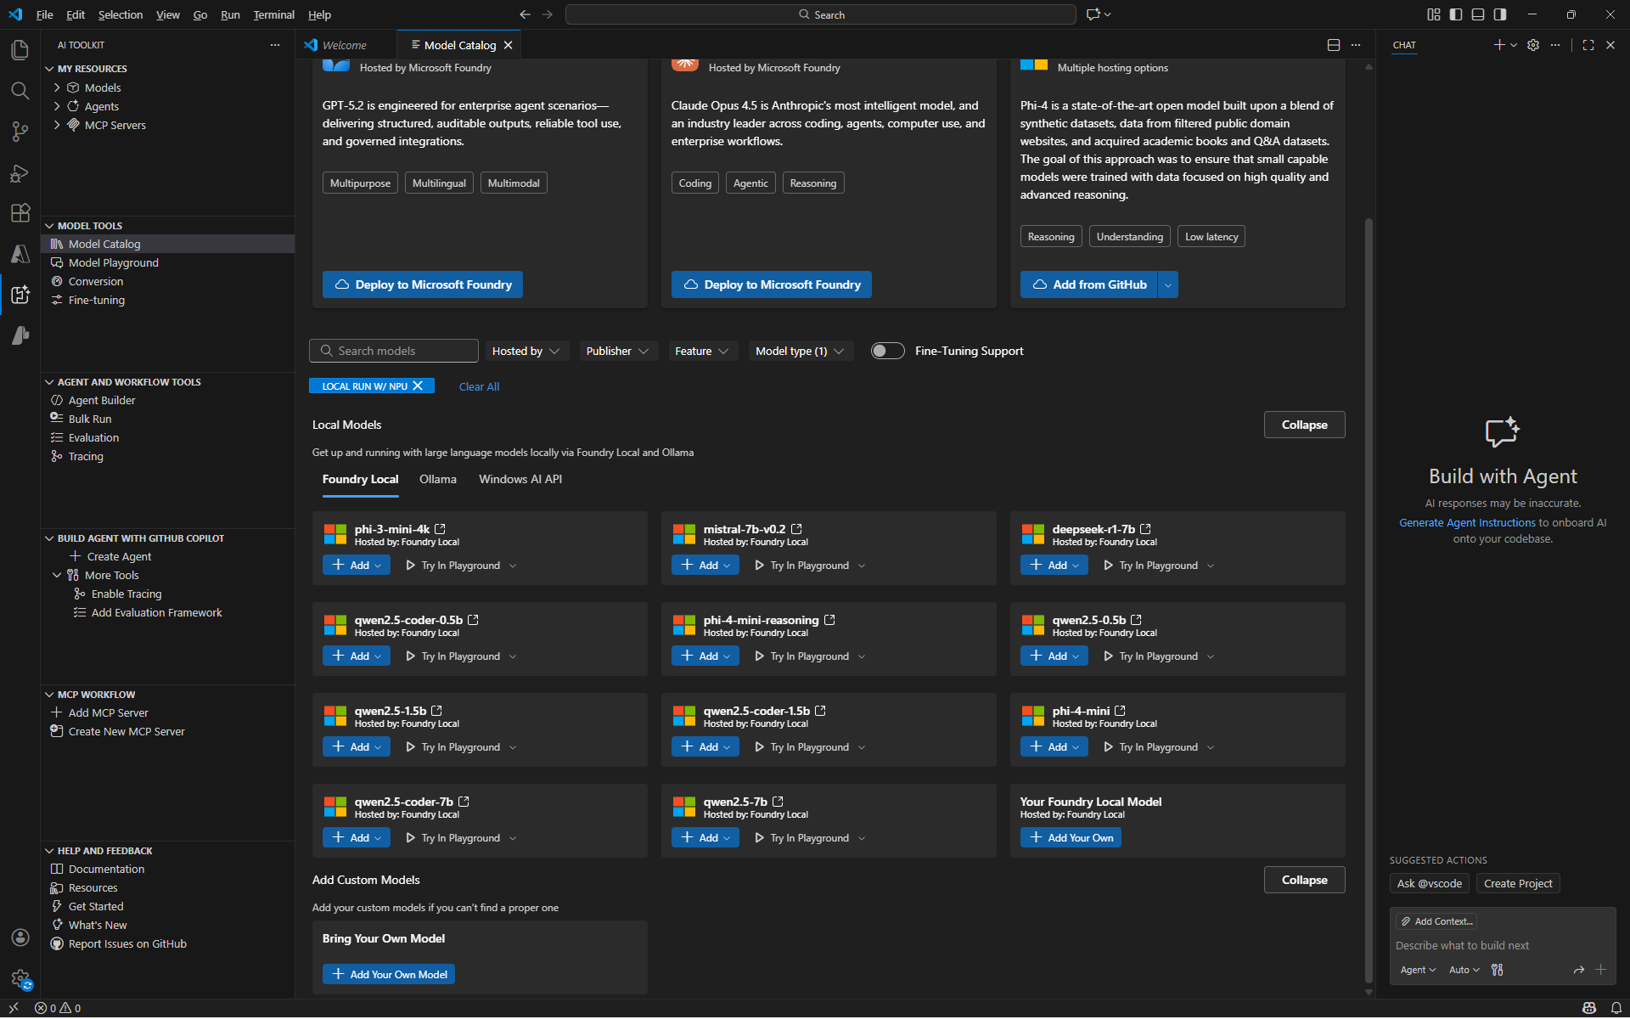
Task: Open Source Control view icon
Action: coord(20,132)
